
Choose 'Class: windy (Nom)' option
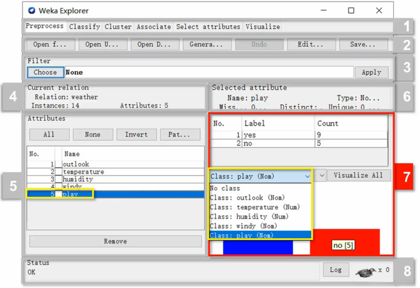(x=260, y=226)
